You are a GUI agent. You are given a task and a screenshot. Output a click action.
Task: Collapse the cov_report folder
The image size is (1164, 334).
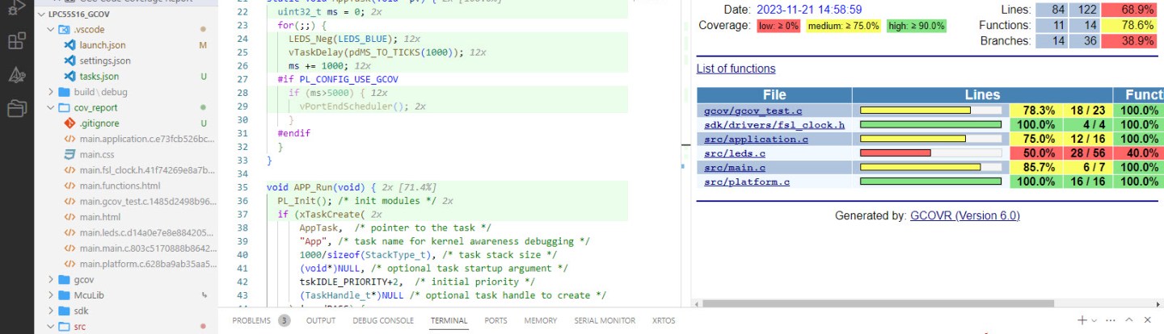click(51, 107)
